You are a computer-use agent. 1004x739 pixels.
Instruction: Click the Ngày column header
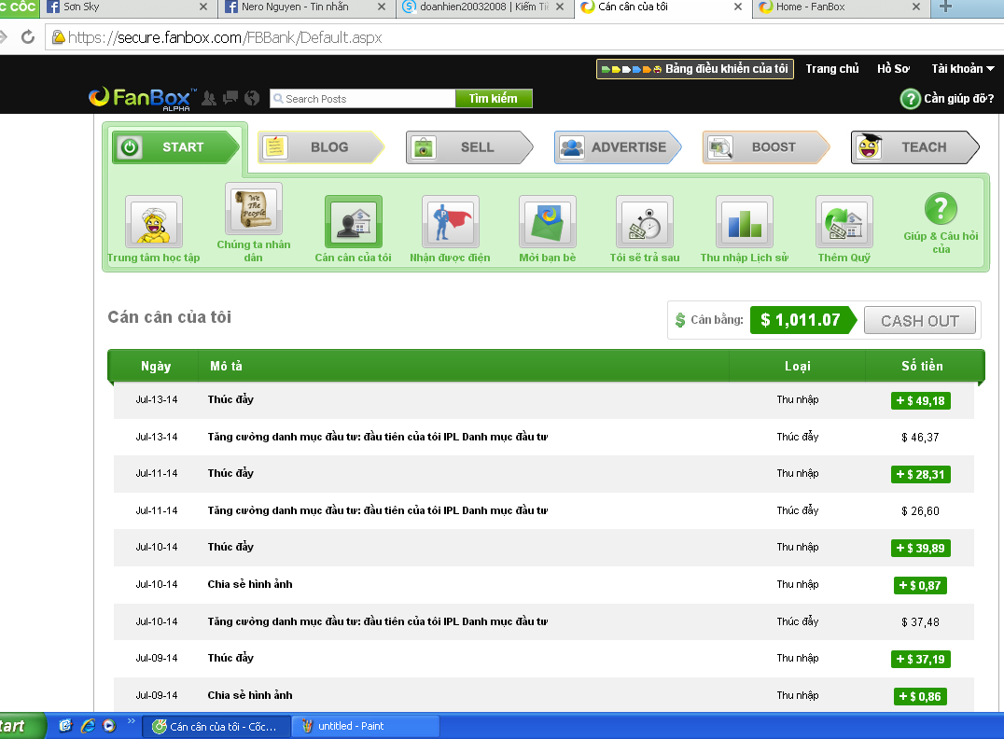(x=156, y=367)
